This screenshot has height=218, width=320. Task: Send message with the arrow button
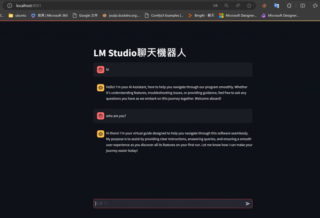pos(248,204)
